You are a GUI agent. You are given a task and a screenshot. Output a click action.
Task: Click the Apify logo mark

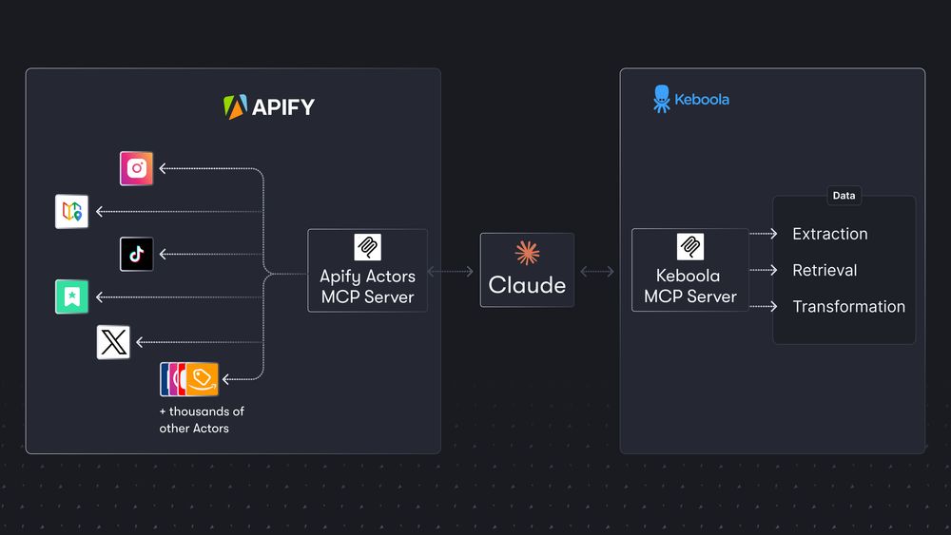point(235,106)
